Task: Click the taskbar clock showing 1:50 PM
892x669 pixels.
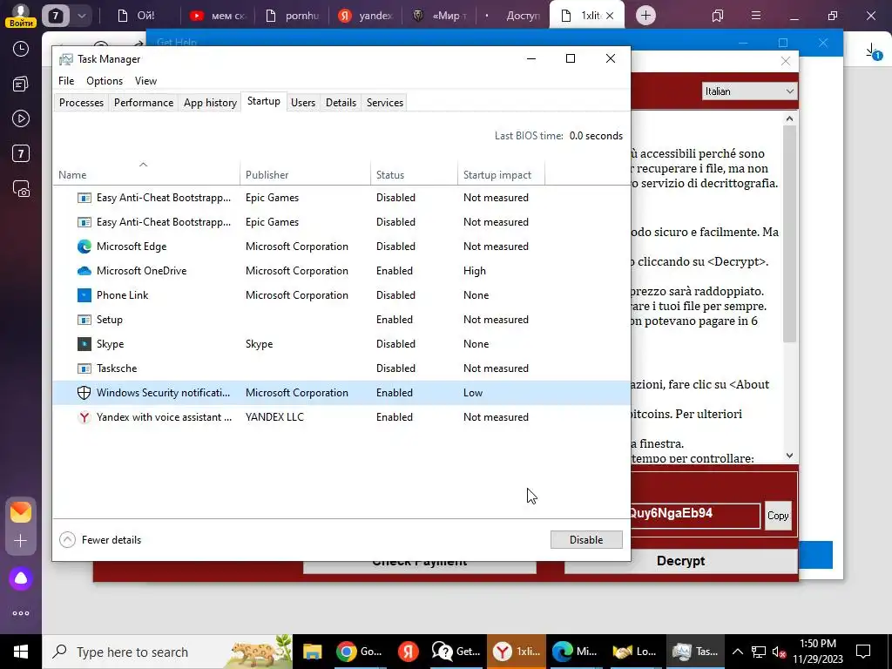Action: click(x=817, y=652)
